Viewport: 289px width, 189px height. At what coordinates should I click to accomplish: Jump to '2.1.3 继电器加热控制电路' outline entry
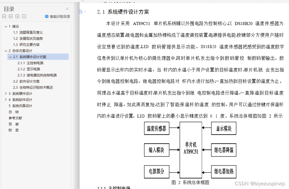37,75
